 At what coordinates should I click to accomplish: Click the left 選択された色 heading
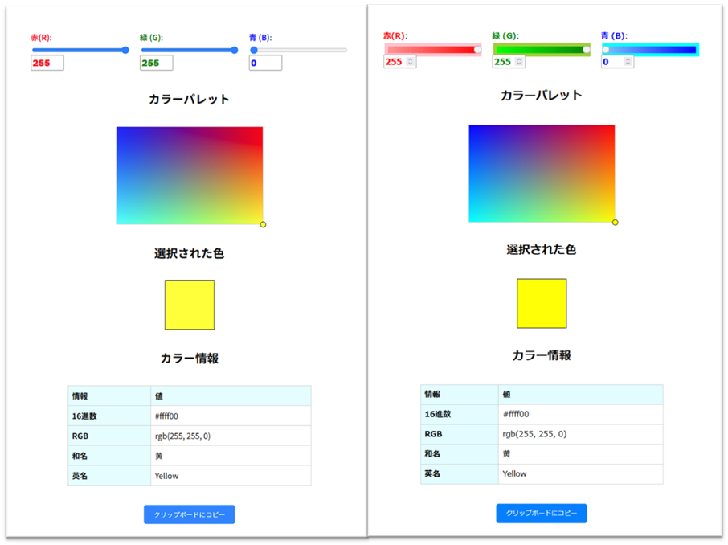(189, 253)
